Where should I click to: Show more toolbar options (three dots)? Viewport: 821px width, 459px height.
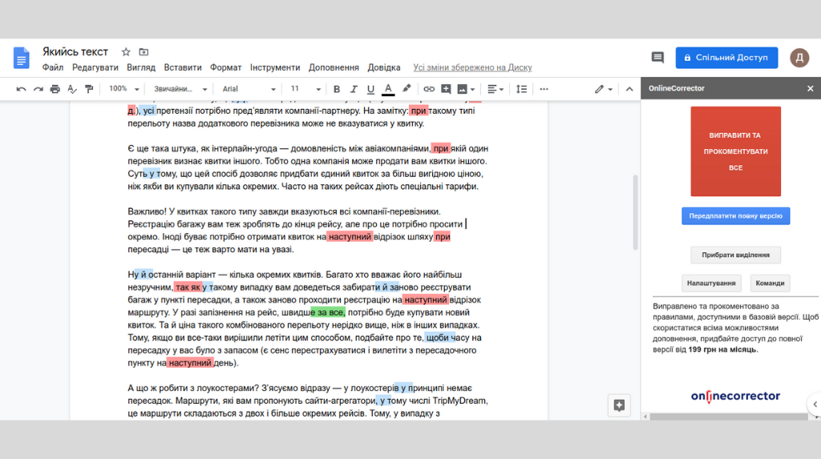[x=544, y=89]
